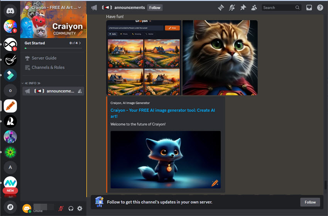Open Craiyon FREE AI image generator link
This screenshot has width=328, height=216.
[x=163, y=113]
